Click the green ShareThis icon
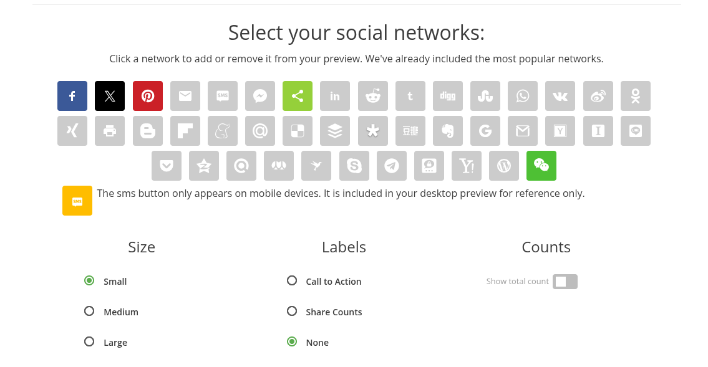The image size is (708, 367). [x=298, y=96]
